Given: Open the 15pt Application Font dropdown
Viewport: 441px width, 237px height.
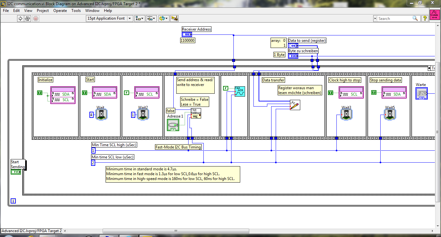Looking at the screenshot, I should click(109, 18).
